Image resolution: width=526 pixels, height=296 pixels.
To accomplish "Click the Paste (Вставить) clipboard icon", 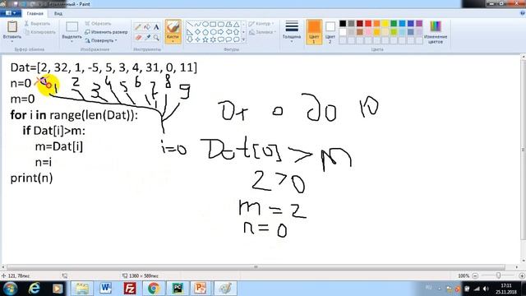I will tap(12, 26).
